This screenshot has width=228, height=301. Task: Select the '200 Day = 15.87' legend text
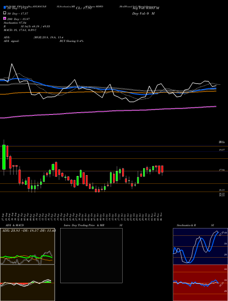click(19, 19)
